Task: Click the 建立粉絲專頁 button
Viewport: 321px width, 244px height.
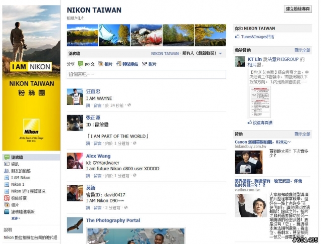Action: pos(297,9)
